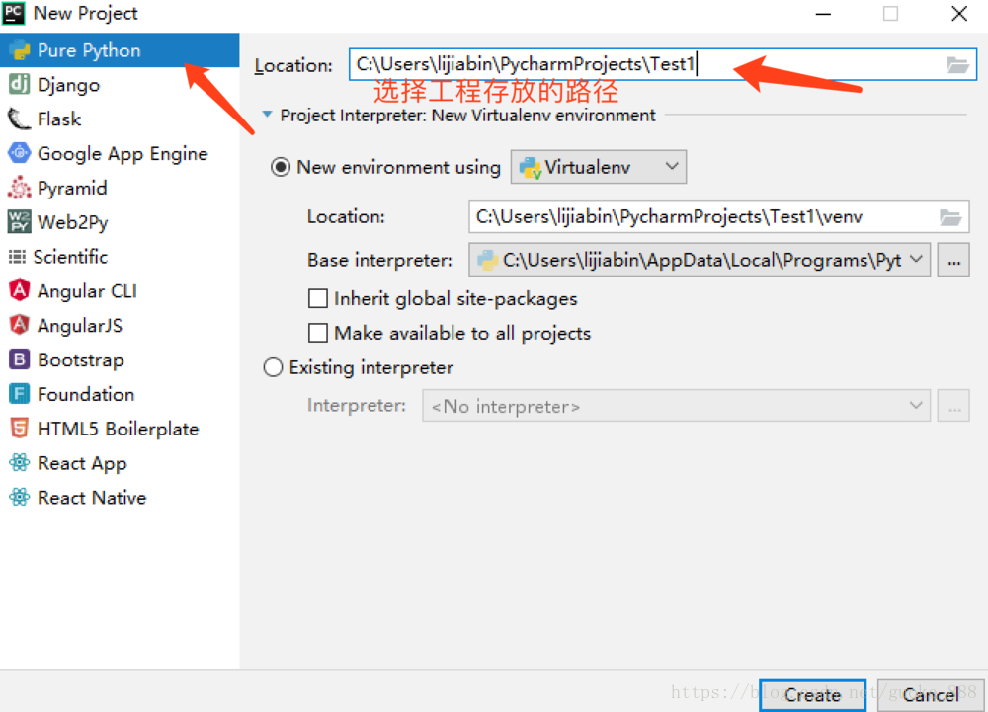
Task: Open the Base interpreter dropdown
Action: (700, 260)
